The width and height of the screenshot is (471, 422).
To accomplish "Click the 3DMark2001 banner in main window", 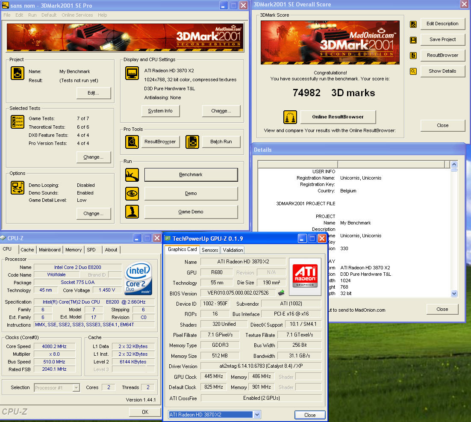I will click(x=125, y=37).
